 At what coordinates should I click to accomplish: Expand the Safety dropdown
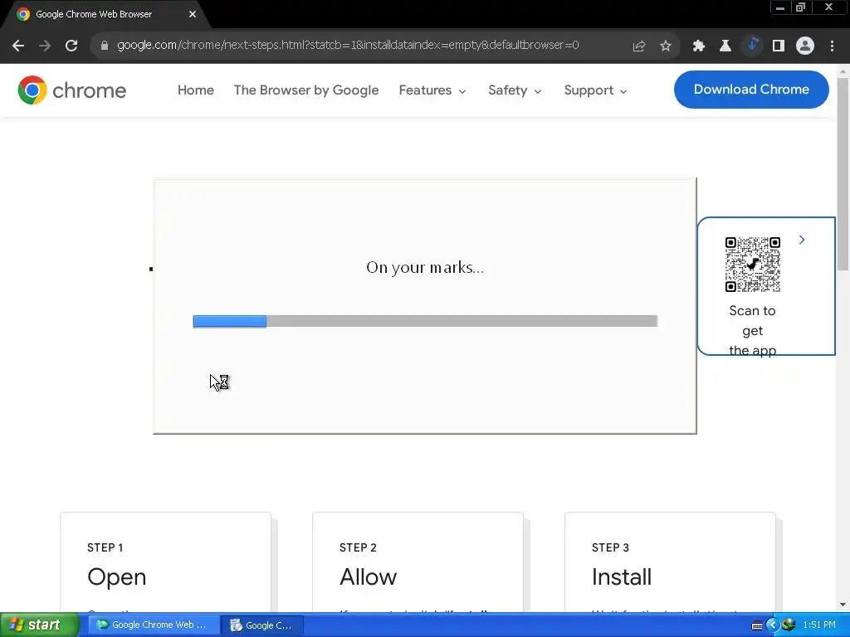[x=515, y=90]
